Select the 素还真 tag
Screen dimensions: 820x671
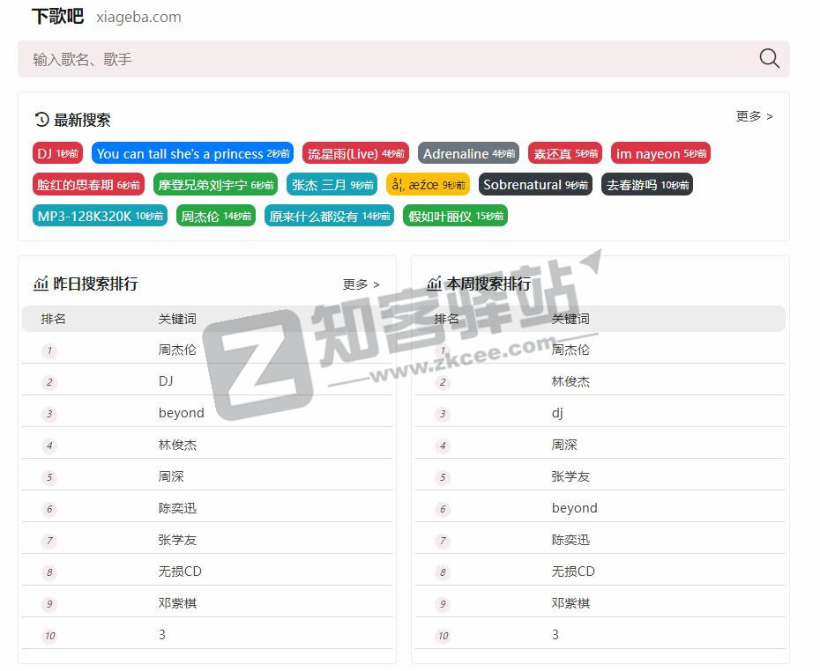point(563,152)
